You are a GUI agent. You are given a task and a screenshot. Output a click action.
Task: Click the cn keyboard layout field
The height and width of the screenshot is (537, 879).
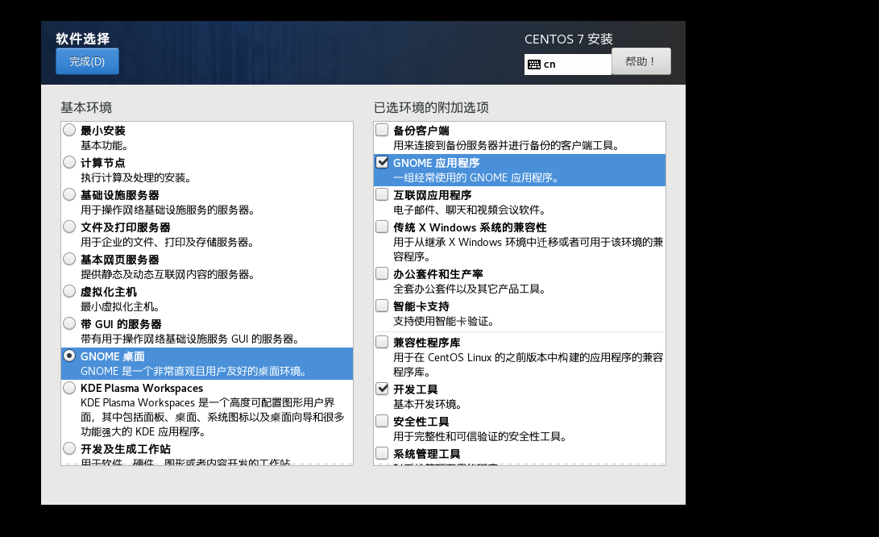click(x=568, y=65)
